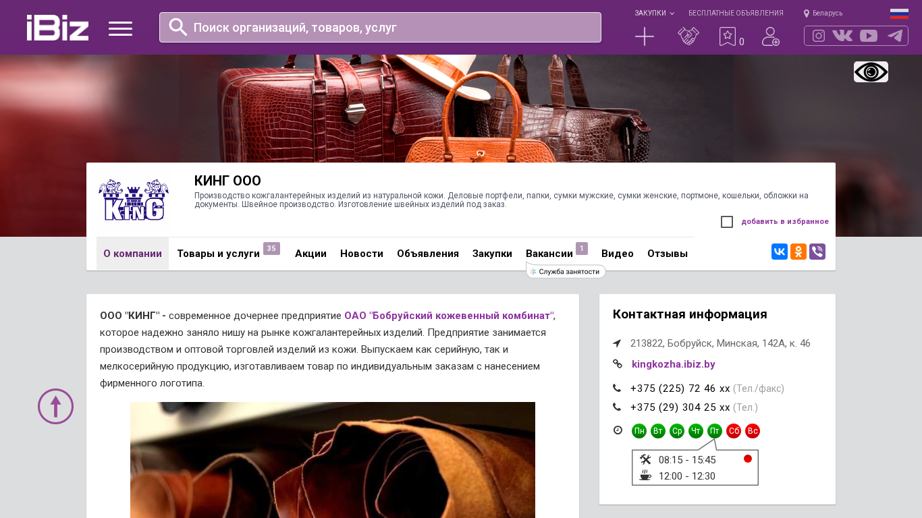Open the hamburger menu icon
This screenshot has height=518, width=922.
(120, 28)
